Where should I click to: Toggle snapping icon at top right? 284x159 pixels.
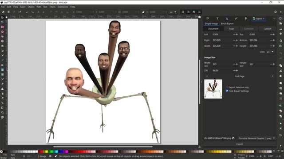275,12
